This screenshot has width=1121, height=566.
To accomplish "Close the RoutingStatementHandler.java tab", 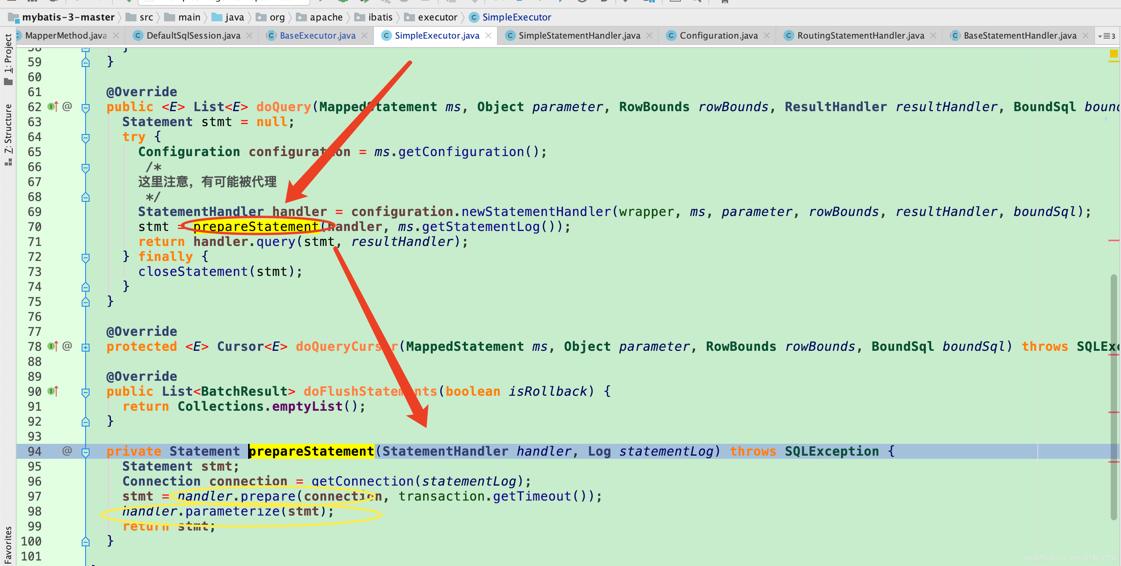I will pyautogui.click(x=933, y=35).
